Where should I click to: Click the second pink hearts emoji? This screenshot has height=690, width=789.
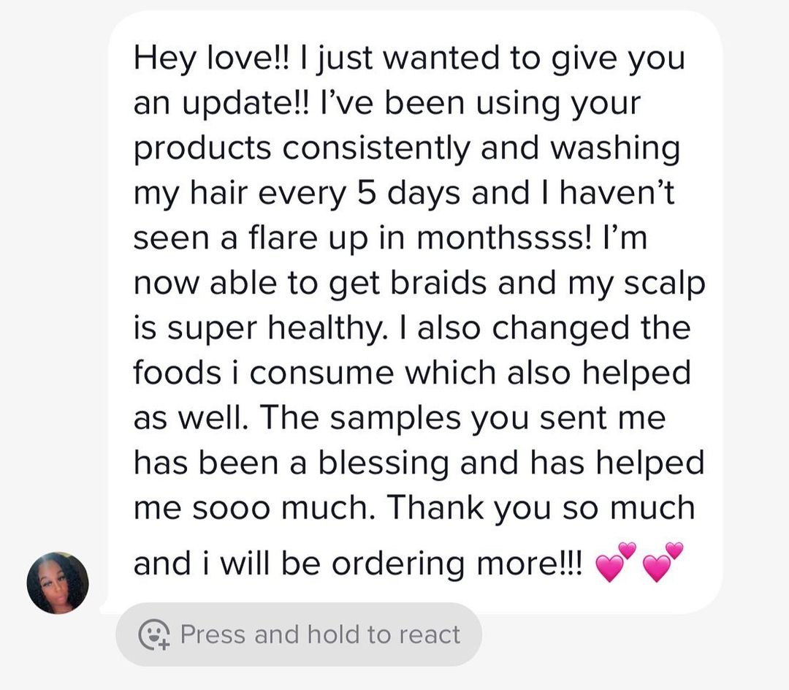click(663, 562)
